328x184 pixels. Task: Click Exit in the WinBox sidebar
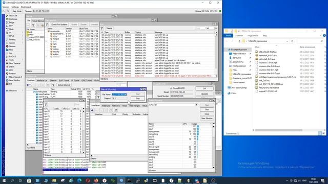click(10, 84)
